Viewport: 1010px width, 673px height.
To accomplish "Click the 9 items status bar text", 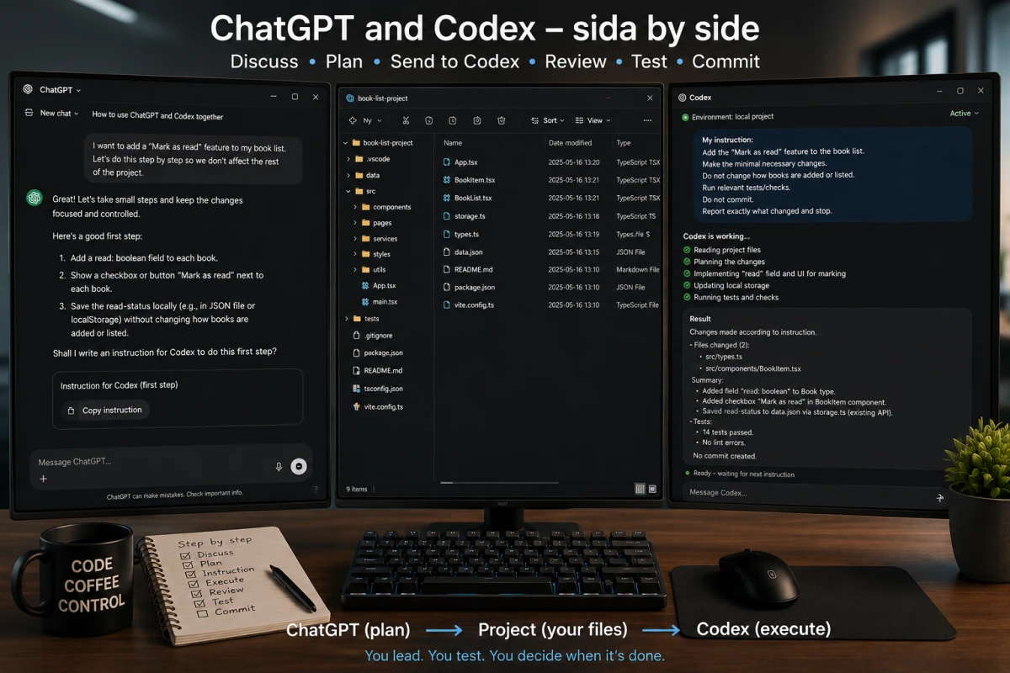I will pos(357,489).
